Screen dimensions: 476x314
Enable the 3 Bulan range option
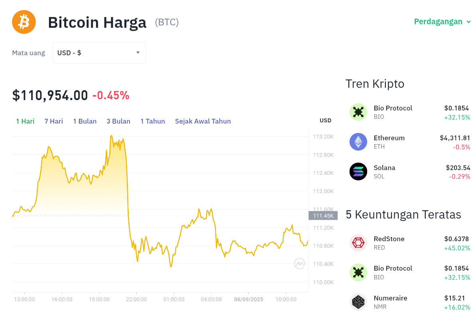click(x=118, y=121)
